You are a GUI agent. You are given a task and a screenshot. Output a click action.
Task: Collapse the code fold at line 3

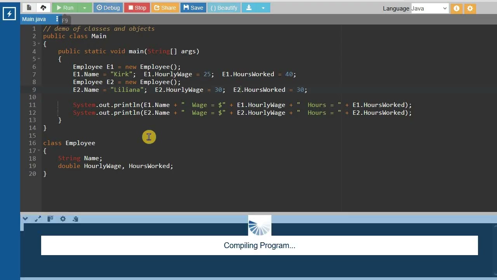(x=39, y=44)
